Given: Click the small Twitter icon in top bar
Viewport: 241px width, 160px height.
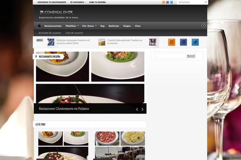Looking at the screenshot, I should click(x=172, y=2).
